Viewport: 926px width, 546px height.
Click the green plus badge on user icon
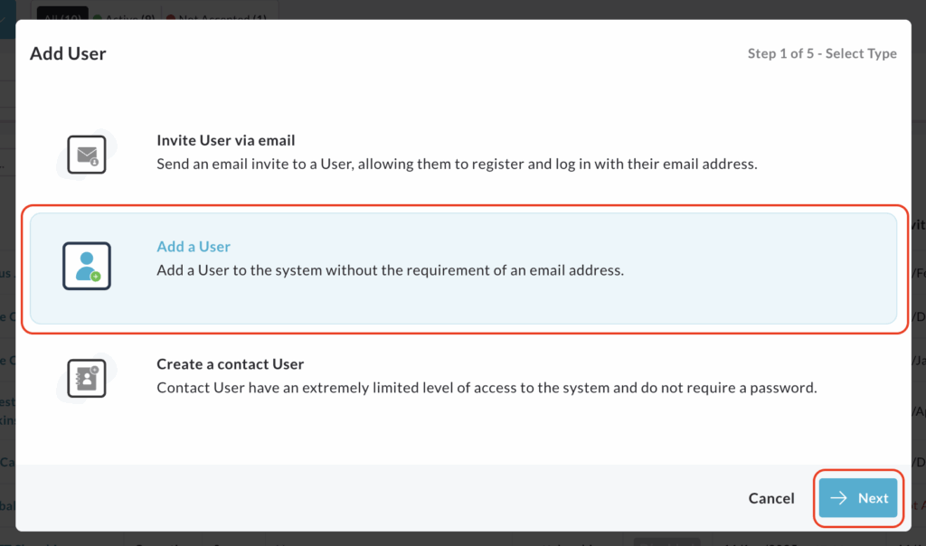tap(96, 277)
